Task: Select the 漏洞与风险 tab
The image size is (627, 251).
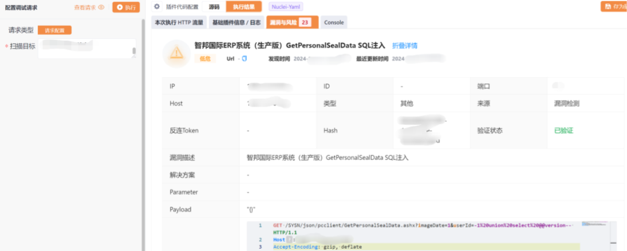Action: tap(292, 22)
